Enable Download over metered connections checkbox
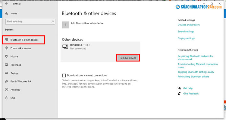The image size is (226, 120). pyautogui.click(x=64, y=75)
